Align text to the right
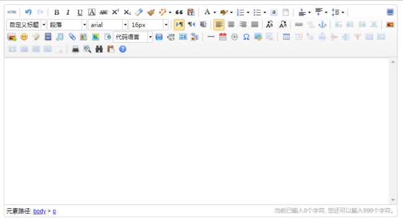 click(x=243, y=25)
